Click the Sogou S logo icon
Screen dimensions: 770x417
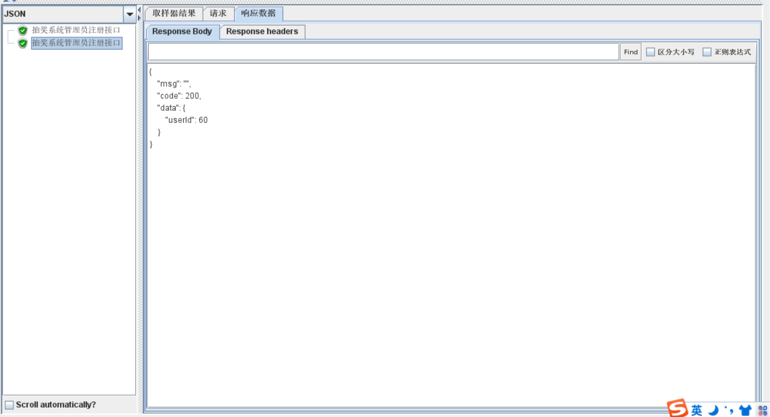[x=677, y=407]
